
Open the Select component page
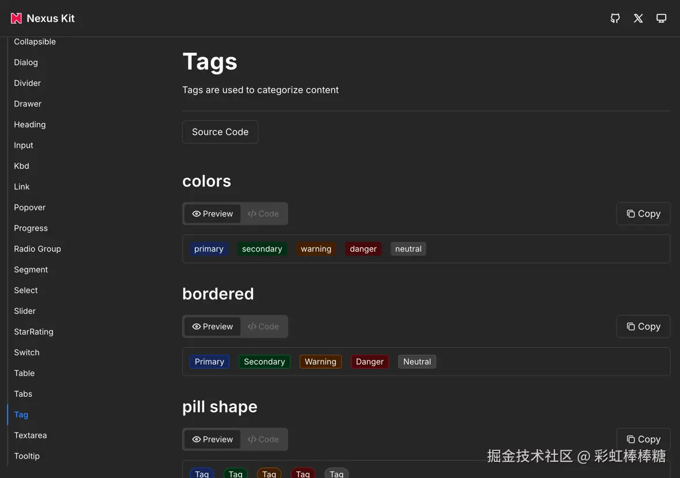tap(26, 290)
